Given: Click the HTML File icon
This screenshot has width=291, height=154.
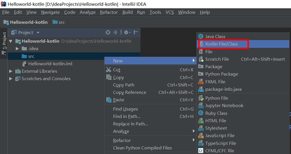Looking at the screenshot, I should (201, 121).
